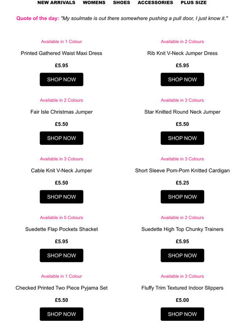Click Shop Now for Star Knitted Jumper

[182, 138]
